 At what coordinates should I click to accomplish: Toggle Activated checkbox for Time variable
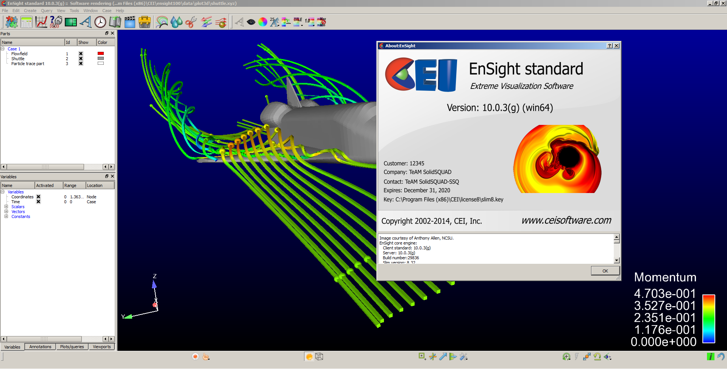tap(38, 202)
